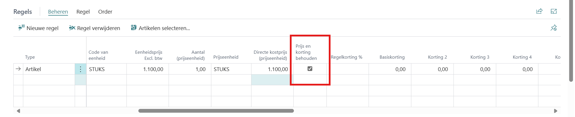Screen dimensions: 575x117
Task: Open the three-dot row options menu
Action: click(x=81, y=69)
